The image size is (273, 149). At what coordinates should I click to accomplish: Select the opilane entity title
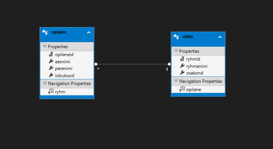[x=59, y=32]
